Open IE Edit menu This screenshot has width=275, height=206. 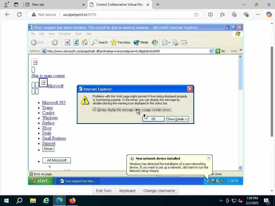tap(42, 34)
